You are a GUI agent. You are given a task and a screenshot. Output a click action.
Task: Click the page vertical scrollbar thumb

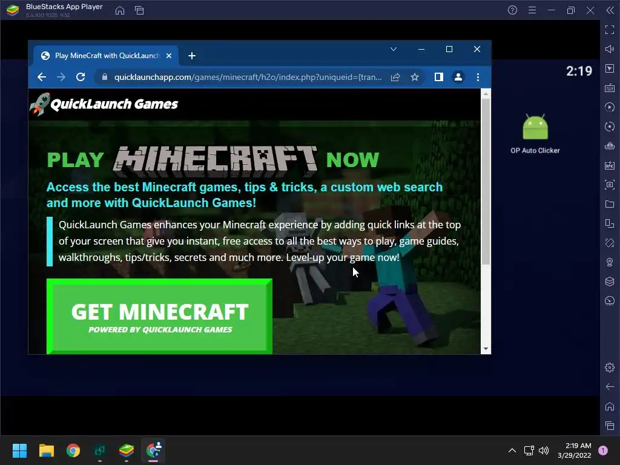486,181
